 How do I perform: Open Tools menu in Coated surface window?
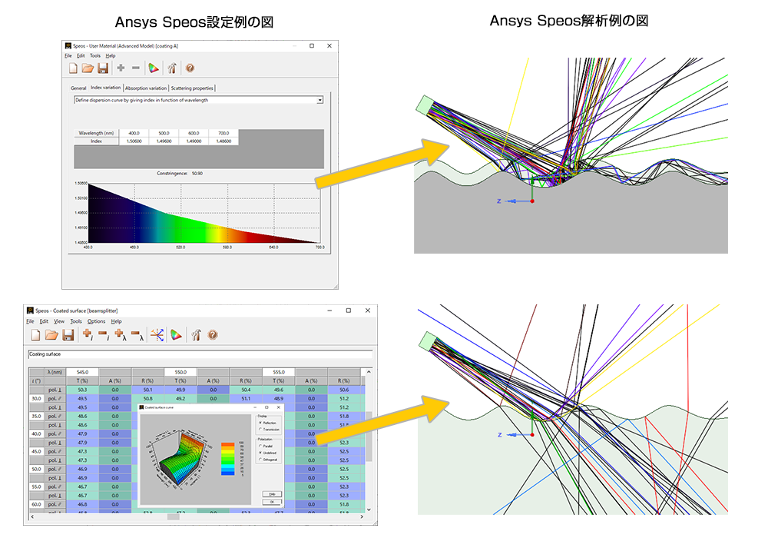76,321
